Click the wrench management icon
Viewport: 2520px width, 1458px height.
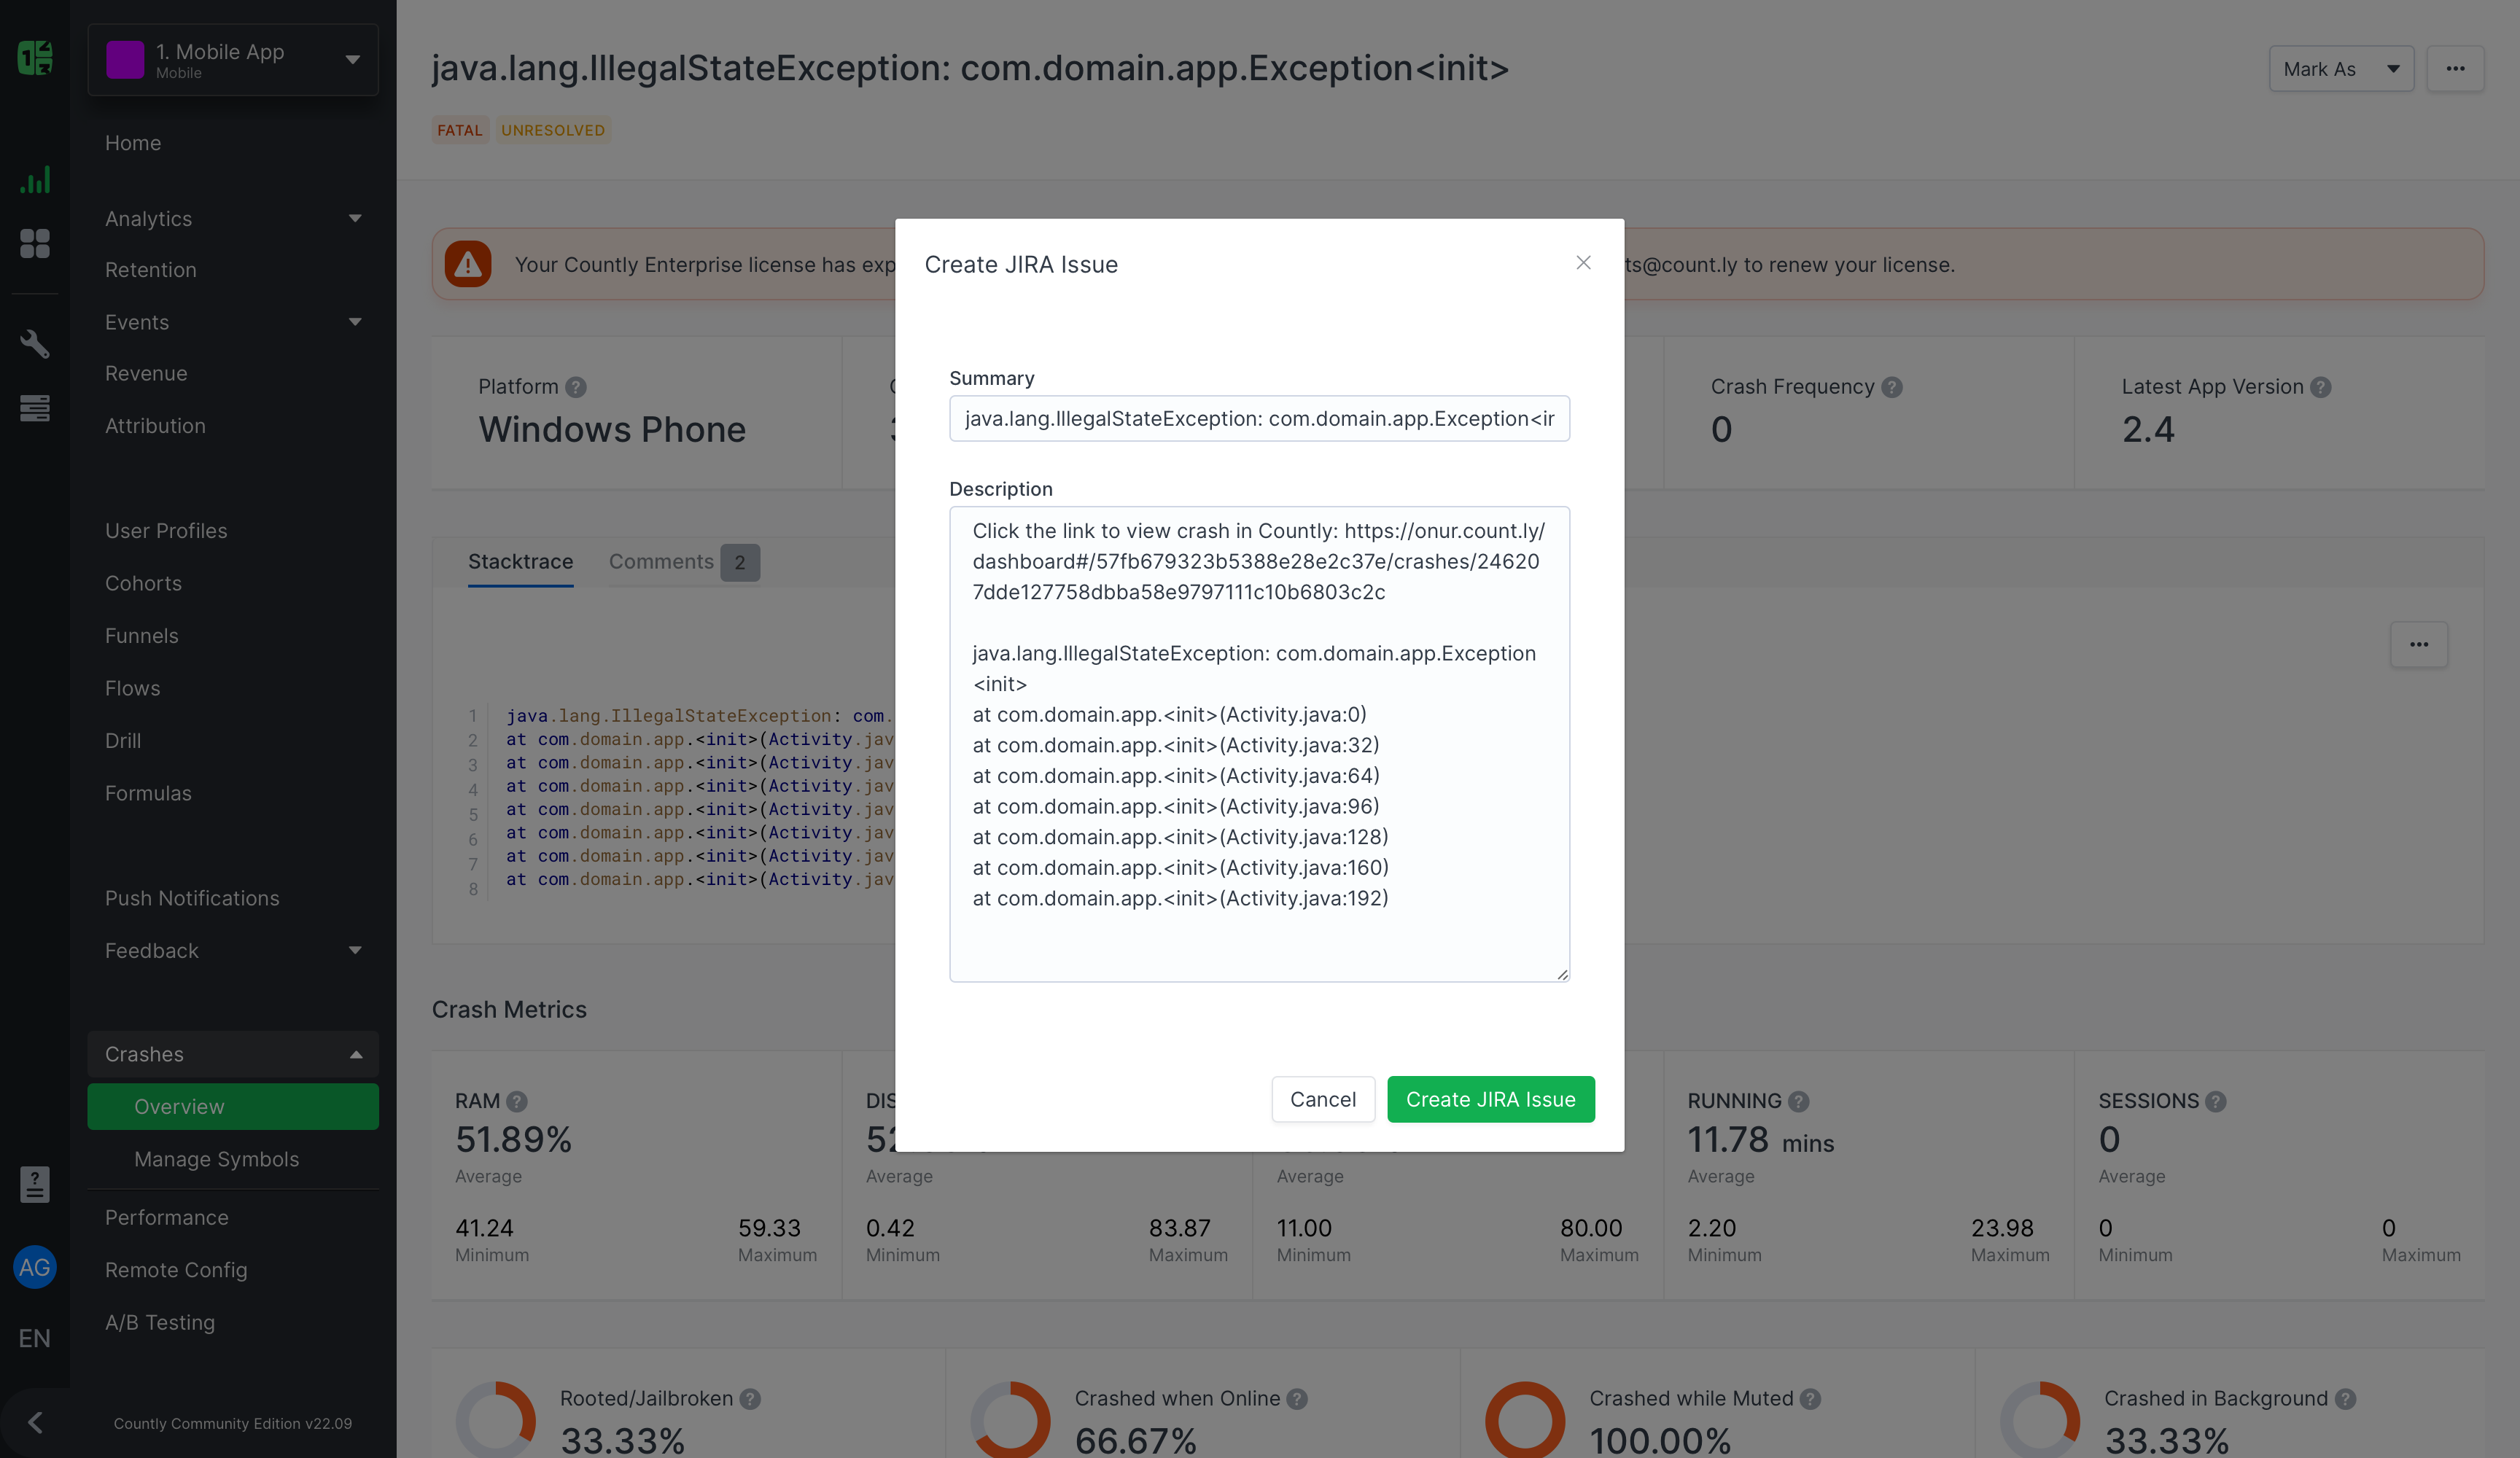click(35, 344)
